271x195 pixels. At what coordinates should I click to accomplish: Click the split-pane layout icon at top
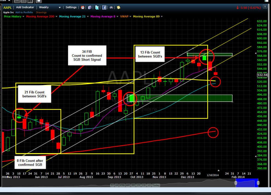(24, 1)
